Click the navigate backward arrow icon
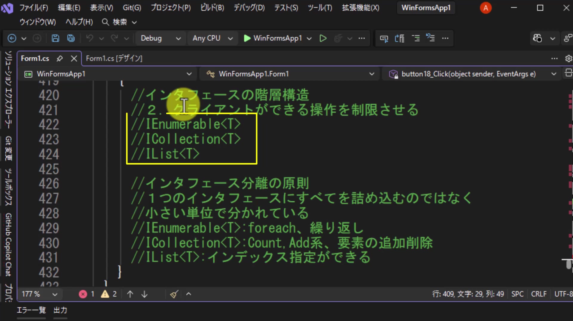 tap(12, 38)
